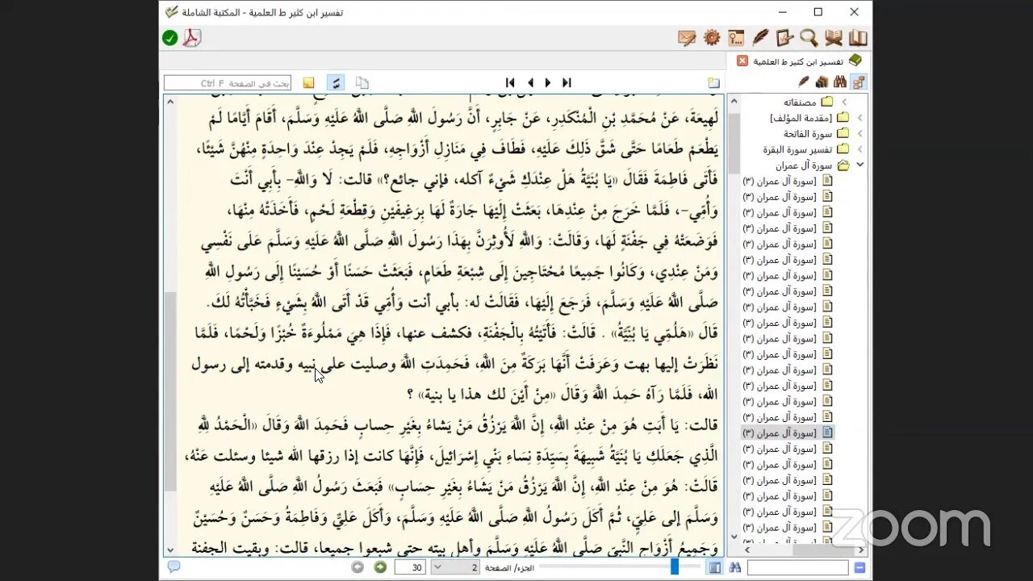Select the first [سورة آل عمران (٣)] entry
Viewport: 1033px width, 581px height.
(x=780, y=181)
